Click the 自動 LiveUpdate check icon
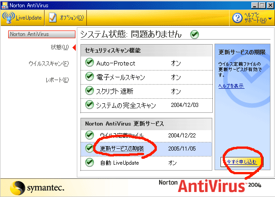This screenshot has height=197, width=275. pyautogui.click(x=90, y=162)
